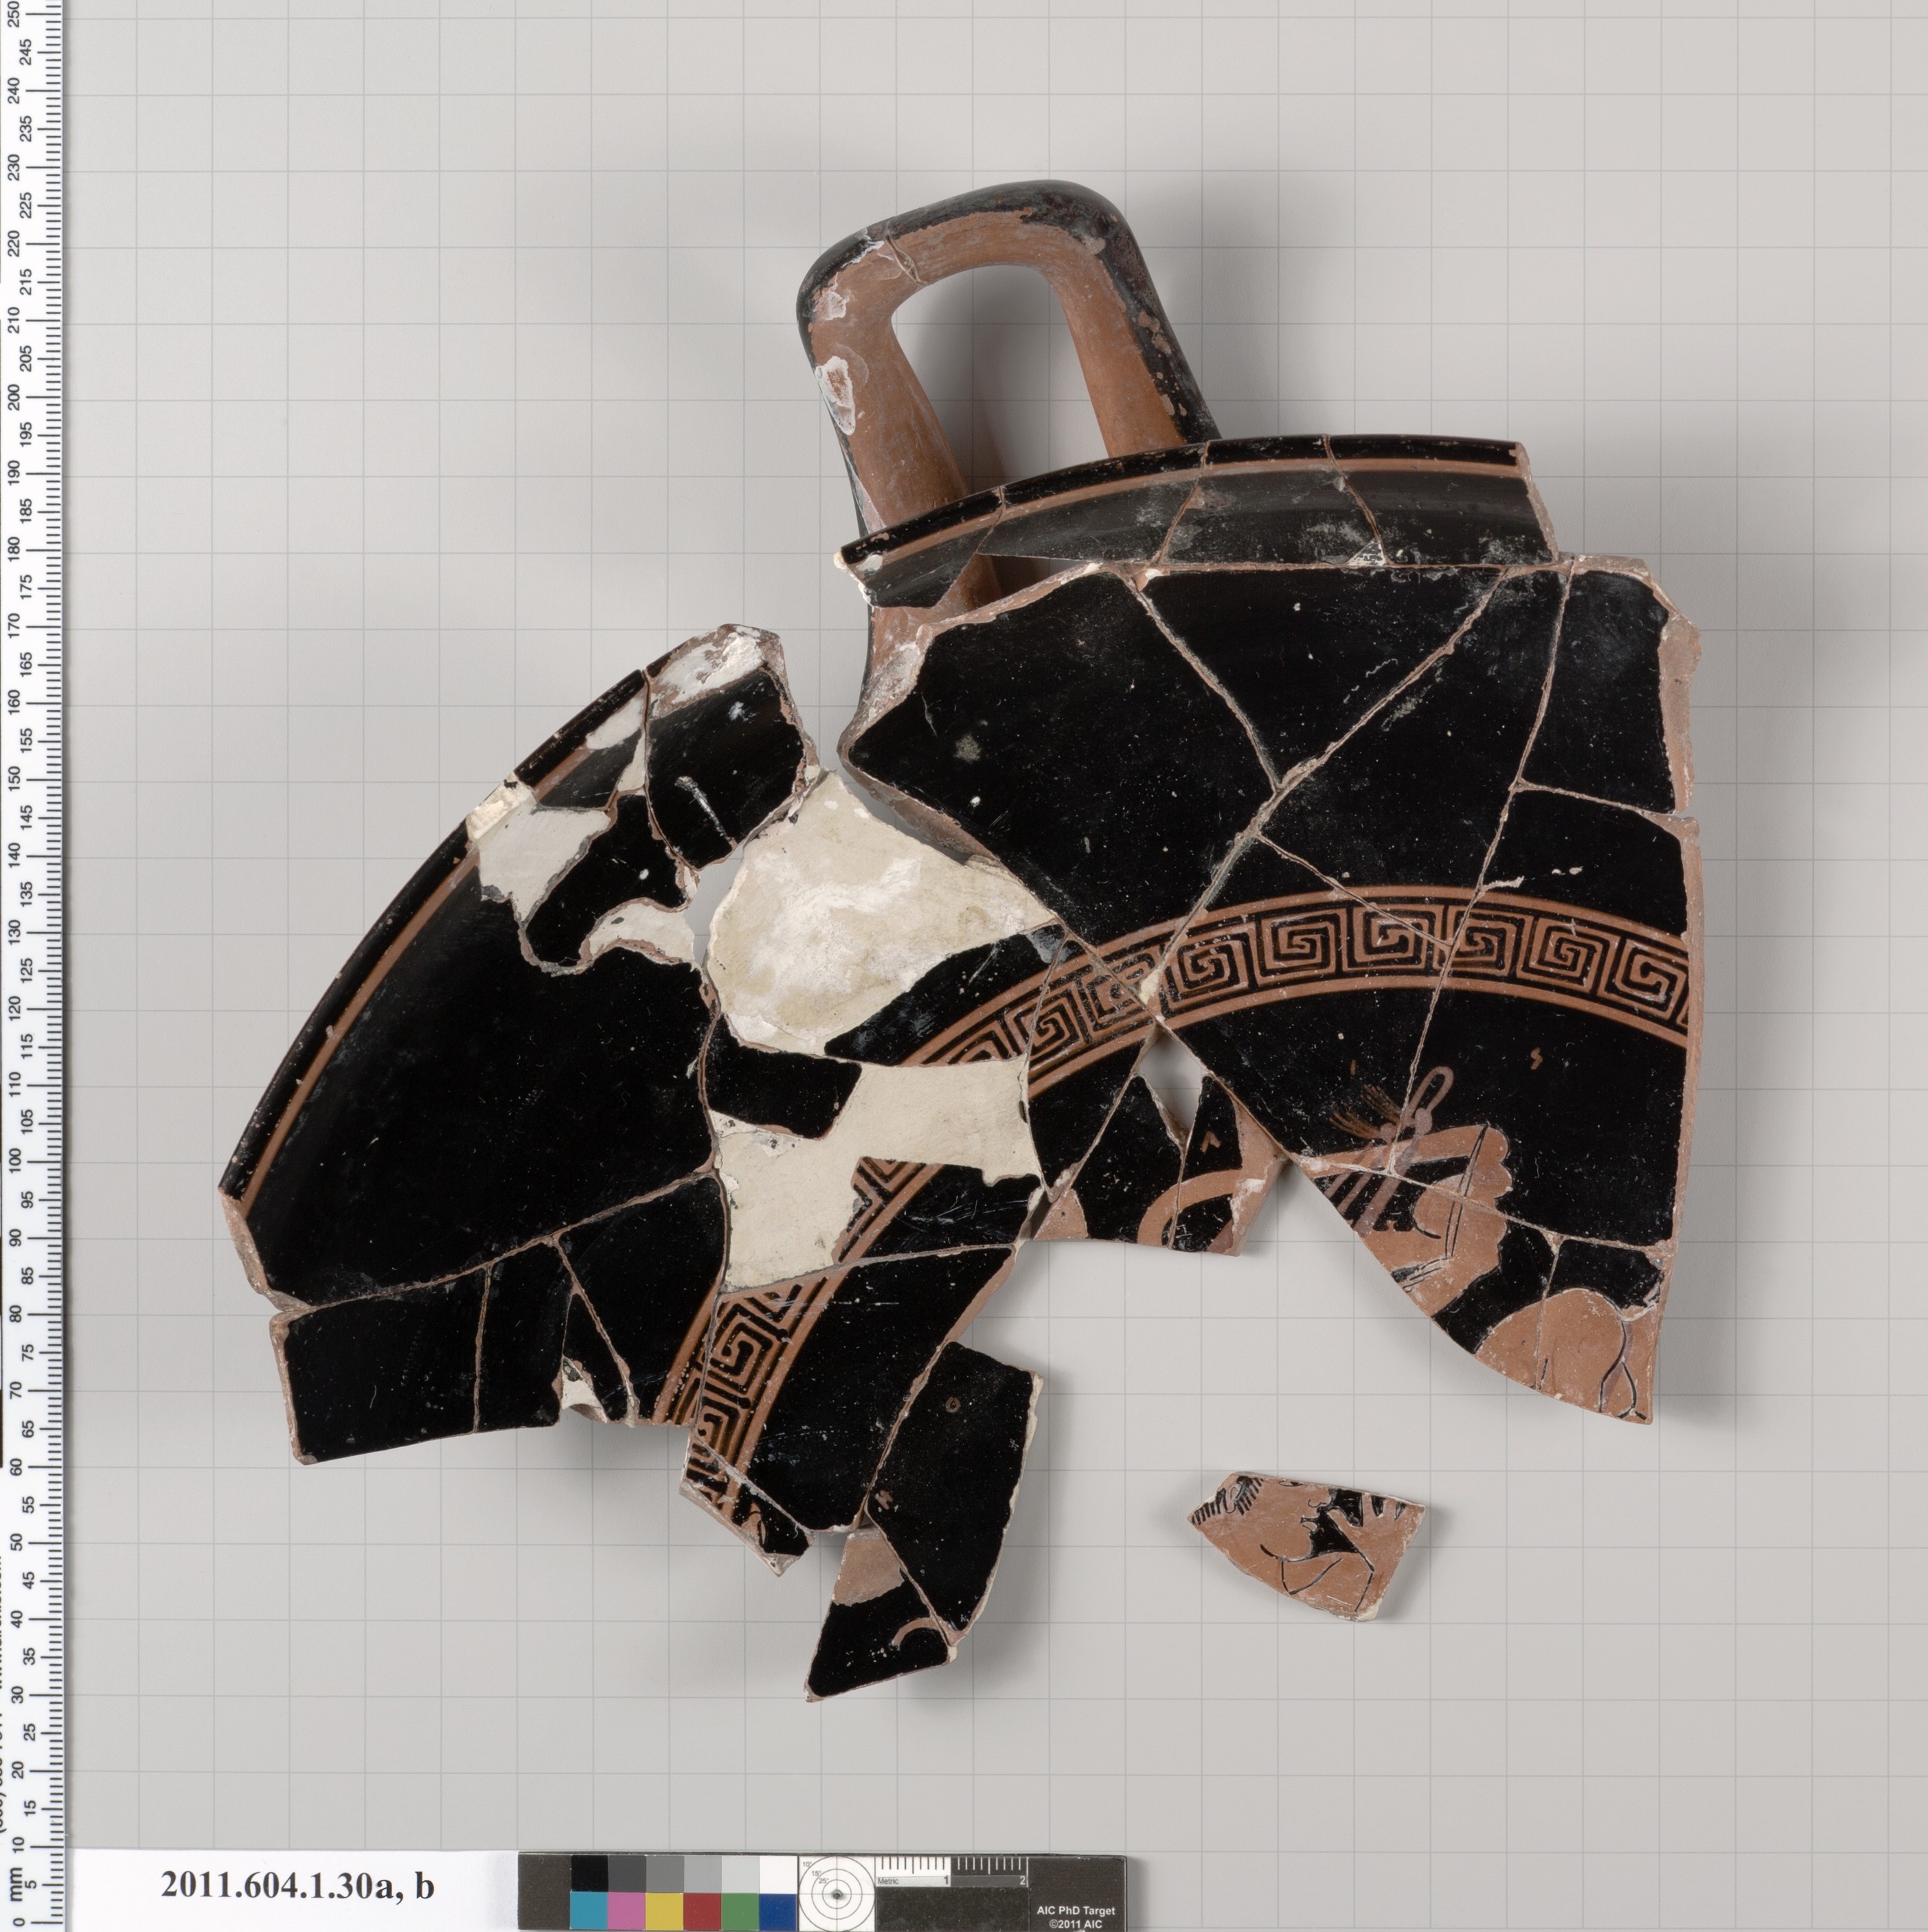Click the magenta swatch on the color target
The height and width of the screenshot is (1932, 1928).
pyautogui.click(x=627, y=1910)
